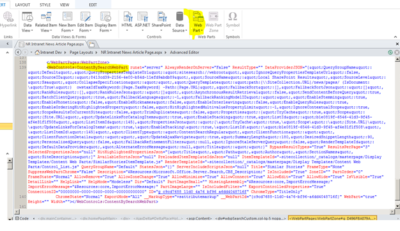The height and width of the screenshot is (231, 400).
Task: Click line number 140 in gutter
Action: [x=22, y=196]
